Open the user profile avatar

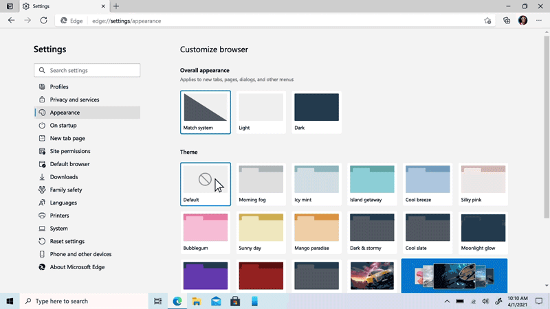[523, 21]
